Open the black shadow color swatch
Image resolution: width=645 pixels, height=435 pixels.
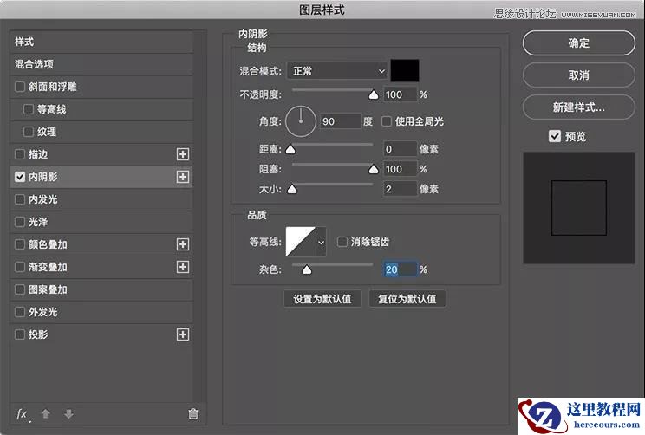point(405,71)
